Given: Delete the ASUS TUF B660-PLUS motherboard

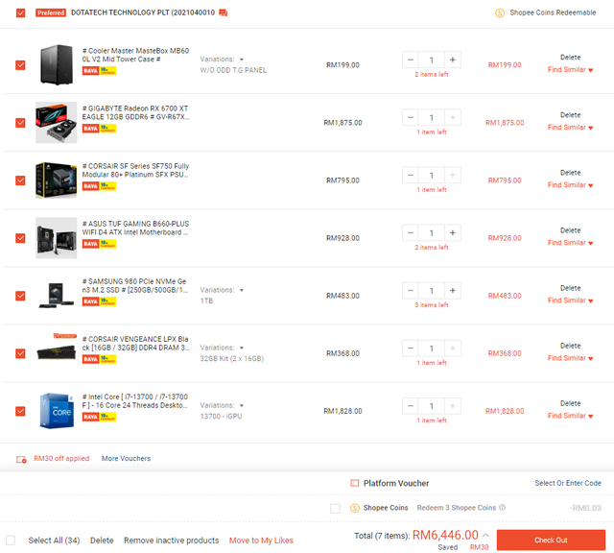Looking at the screenshot, I should (570, 230).
